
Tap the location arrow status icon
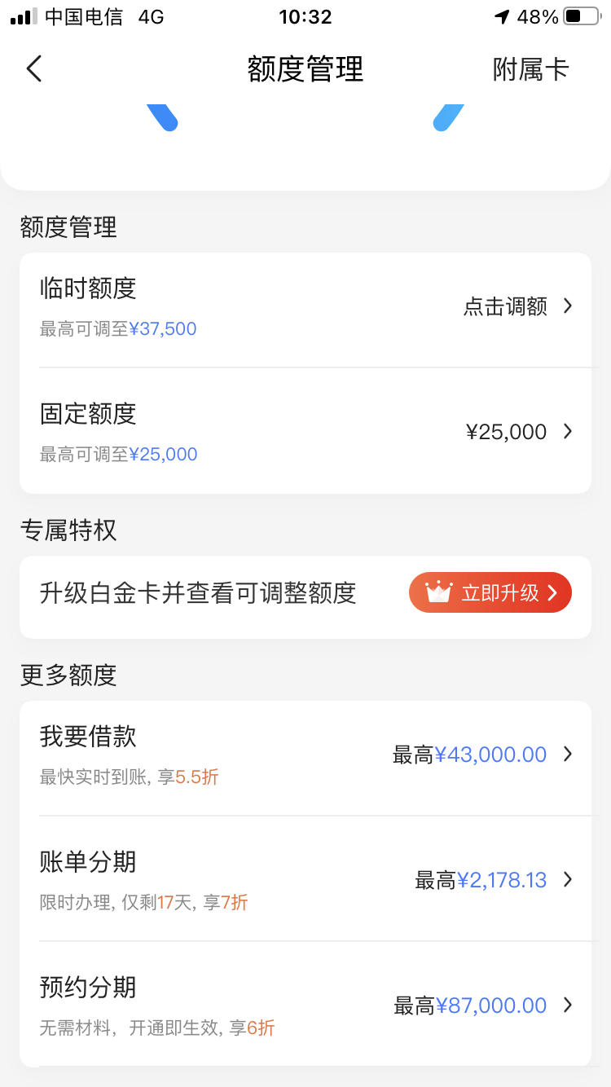502,16
